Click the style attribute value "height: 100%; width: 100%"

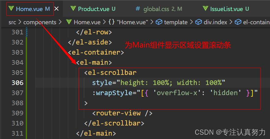pyautogui.click(x=171, y=83)
